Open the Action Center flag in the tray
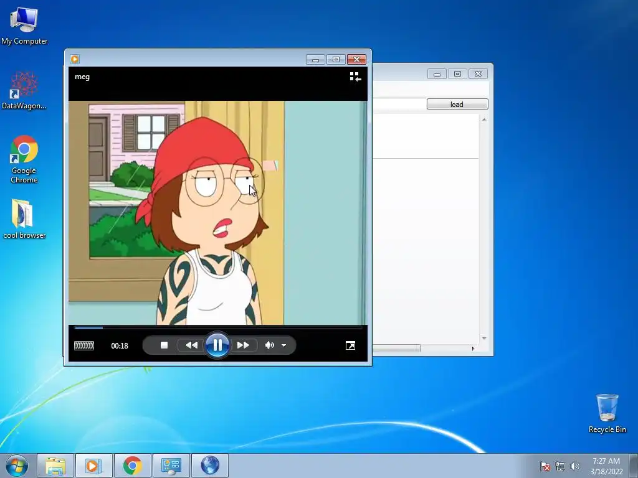The height and width of the screenshot is (478, 638). click(545, 466)
